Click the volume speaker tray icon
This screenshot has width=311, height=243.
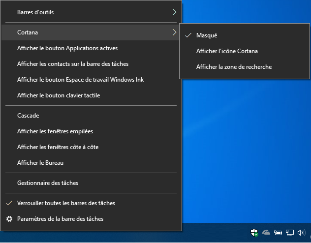point(302,233)
